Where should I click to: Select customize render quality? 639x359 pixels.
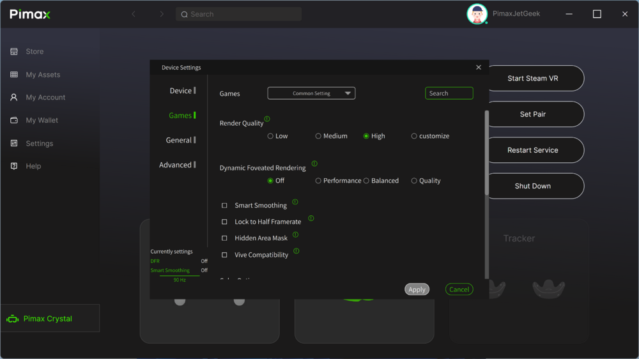coord(414,136)
